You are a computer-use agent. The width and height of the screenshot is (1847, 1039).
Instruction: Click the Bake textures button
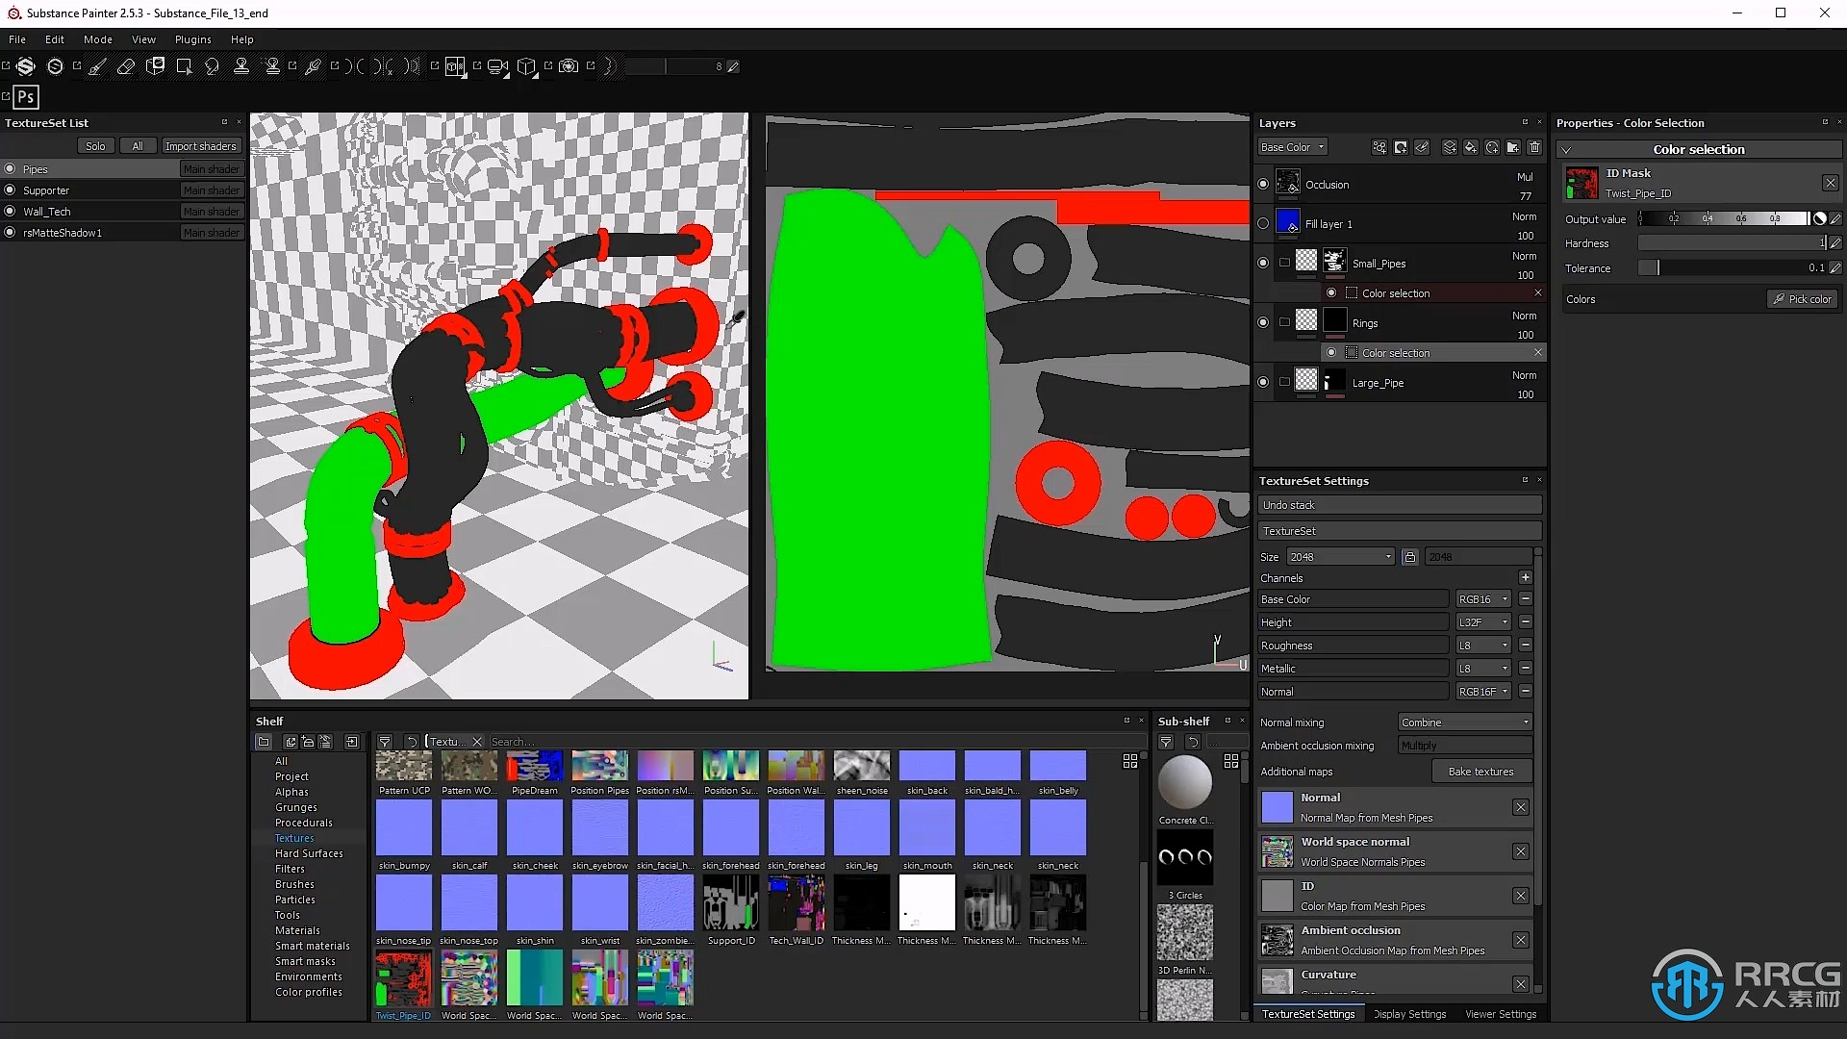1478,772
